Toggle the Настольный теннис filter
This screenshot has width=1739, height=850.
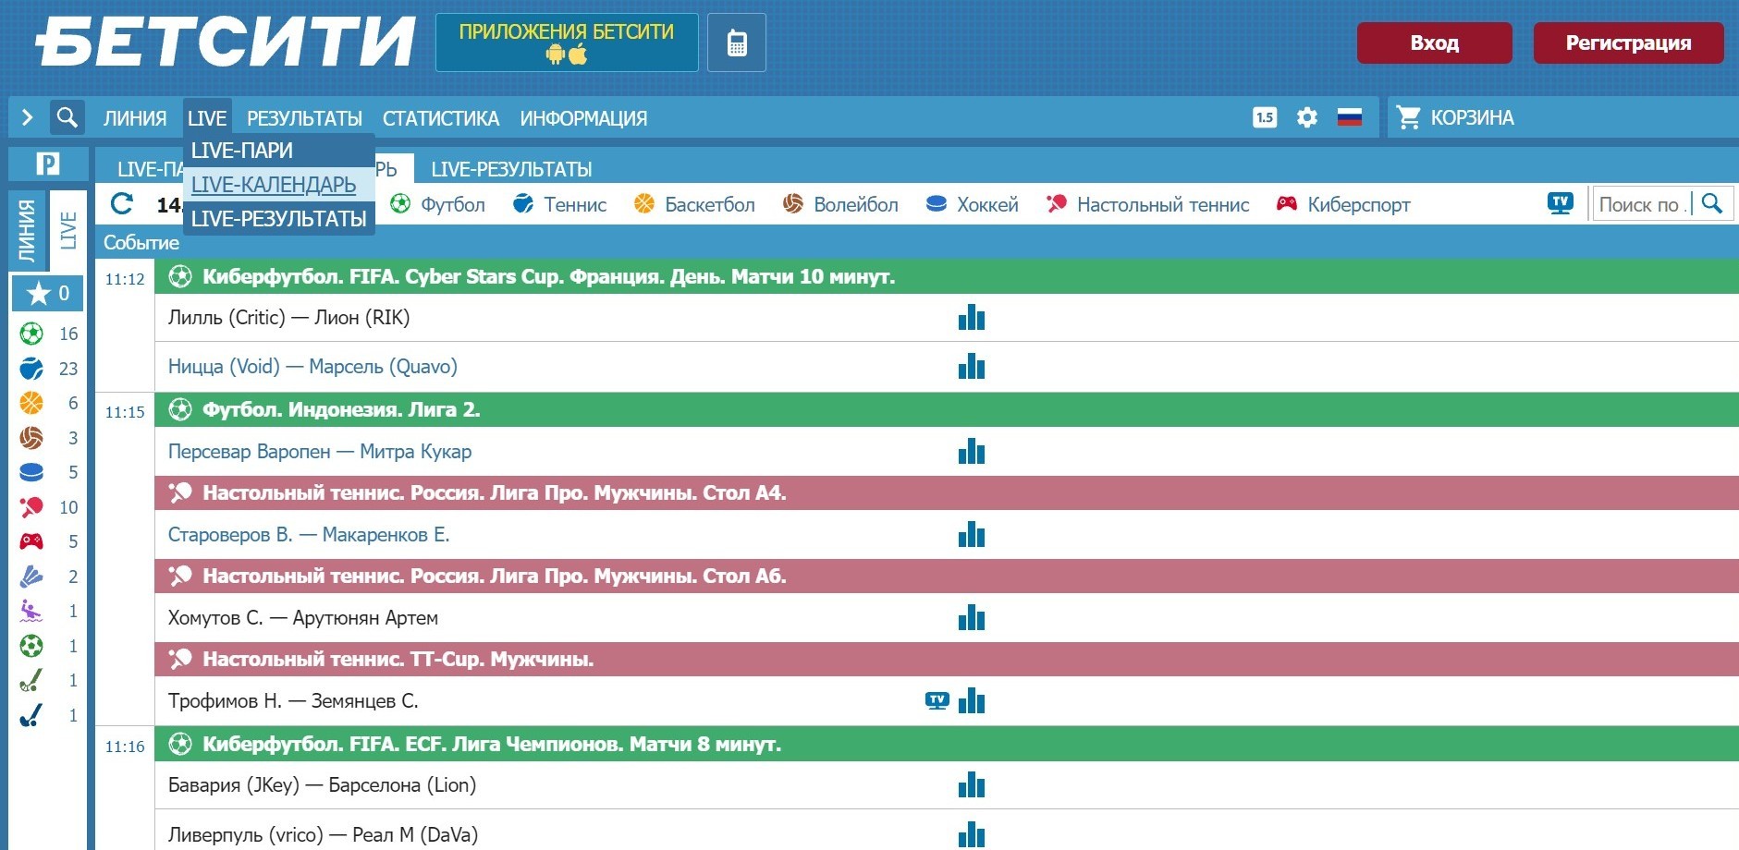click(x=1147, y=204)
